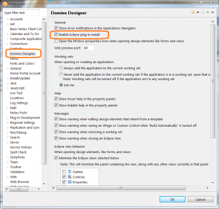Click the Cancel button
The height and width of the screenshot is (209, 219).
point(200,199)
